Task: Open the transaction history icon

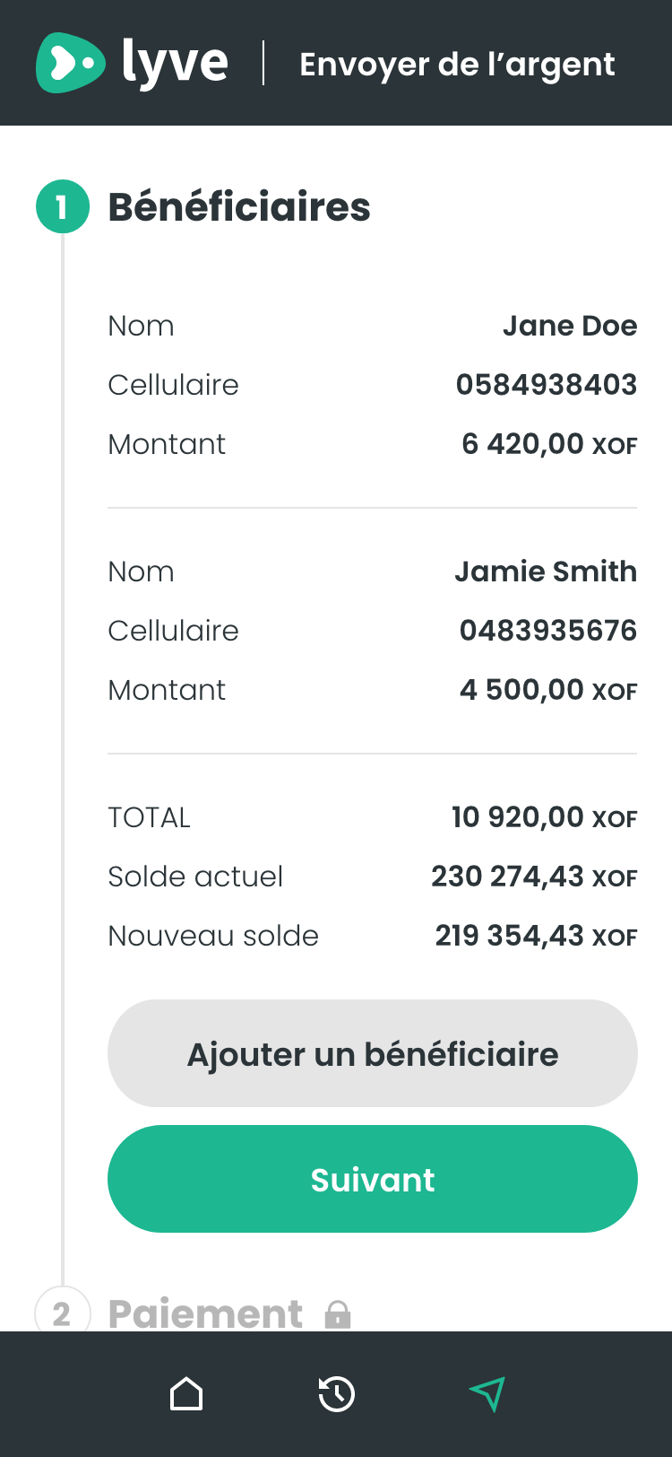Action: tap(337, 1394)
